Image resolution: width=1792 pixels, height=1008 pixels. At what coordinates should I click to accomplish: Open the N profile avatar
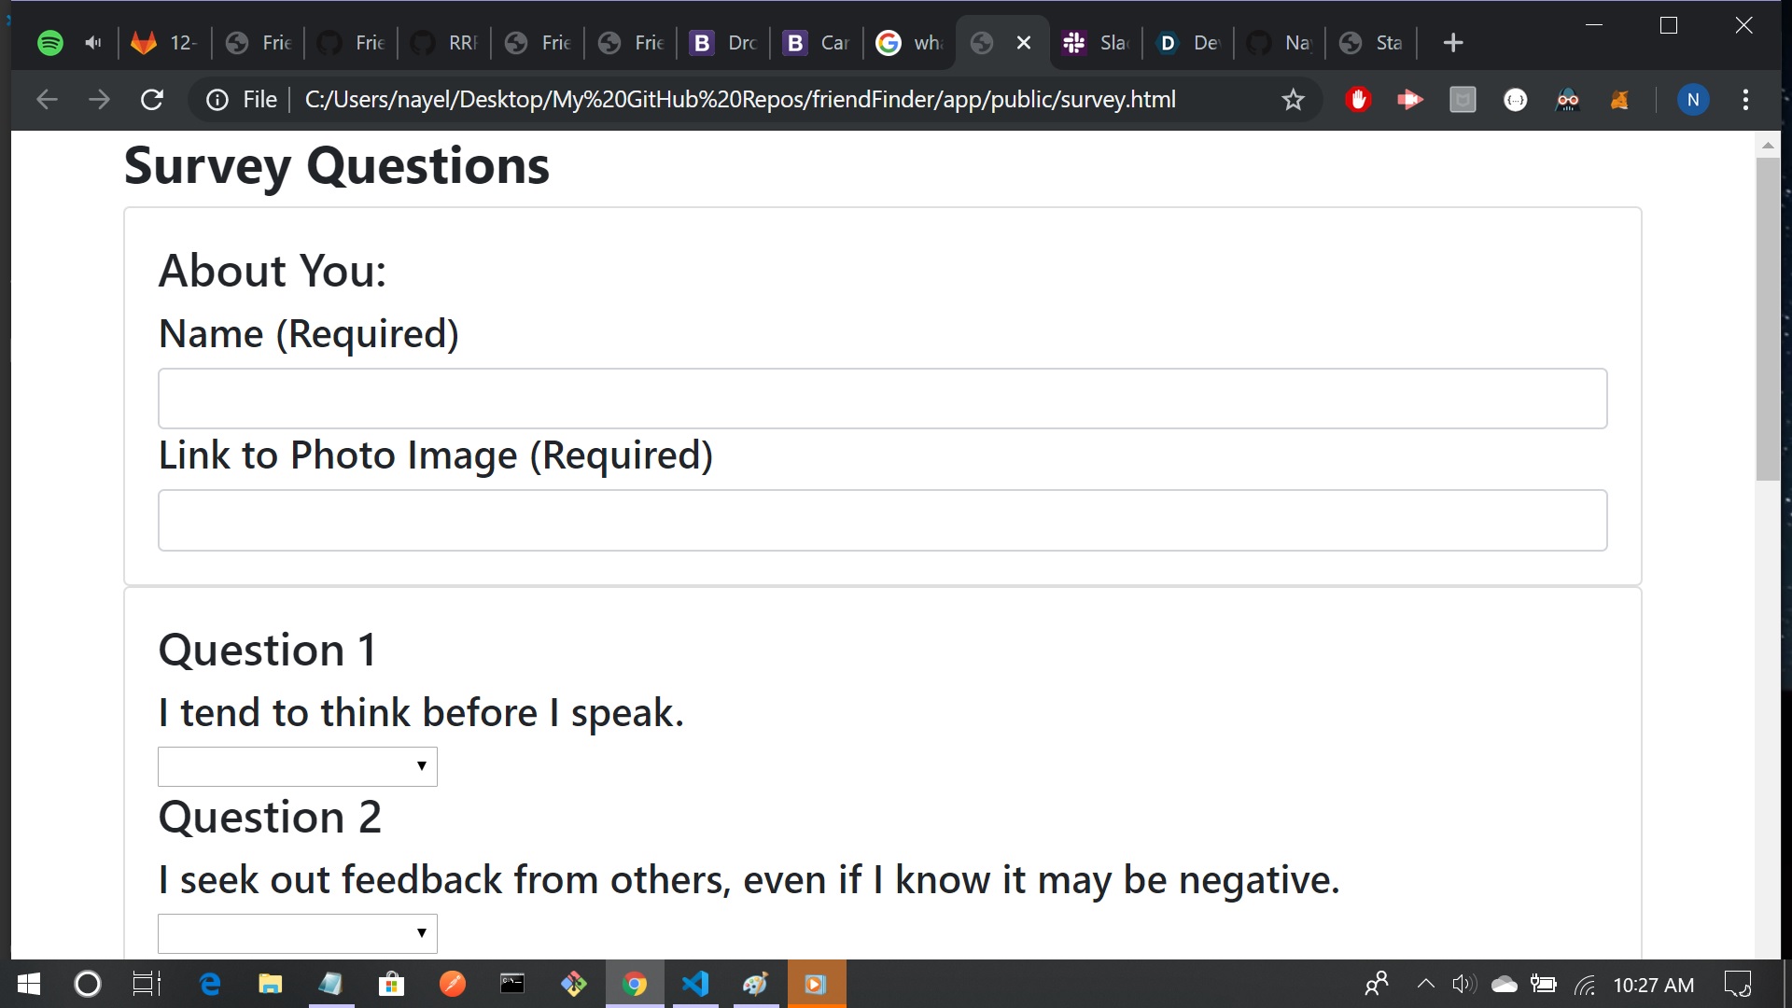point(1693,100)
